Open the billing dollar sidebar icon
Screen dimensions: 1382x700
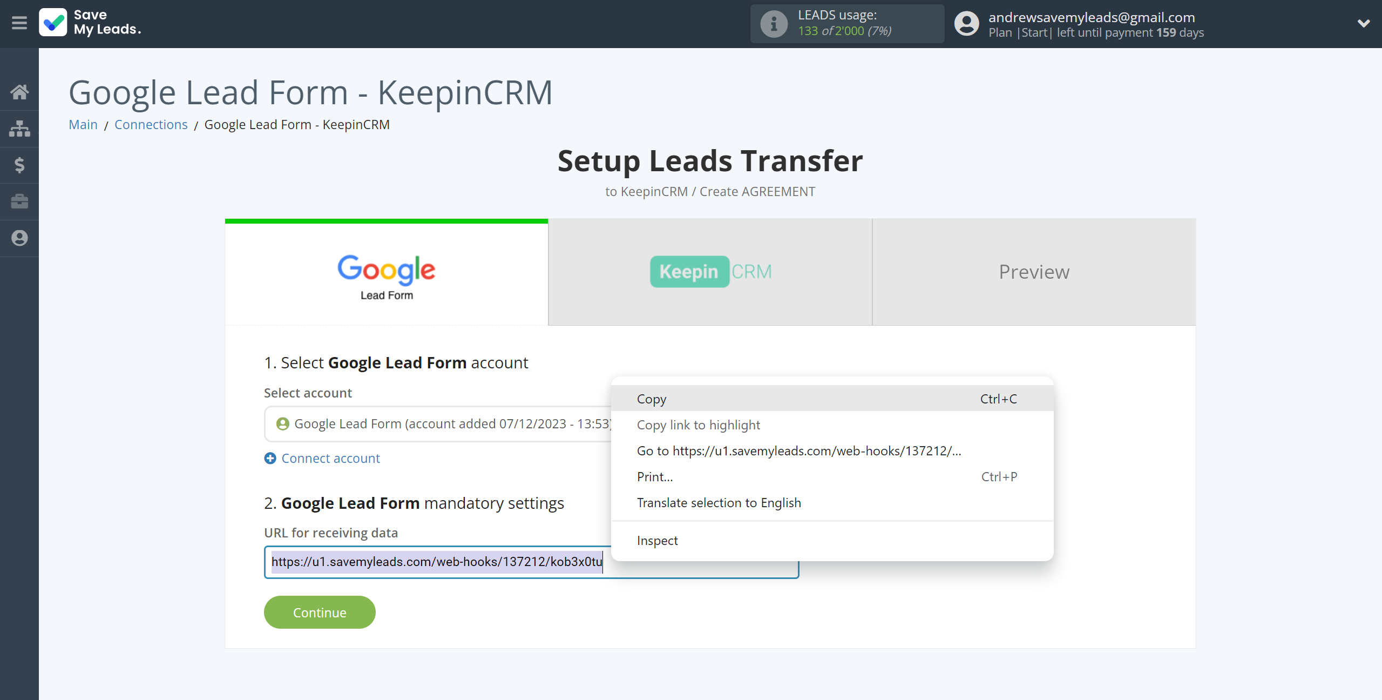click(19, 165)
